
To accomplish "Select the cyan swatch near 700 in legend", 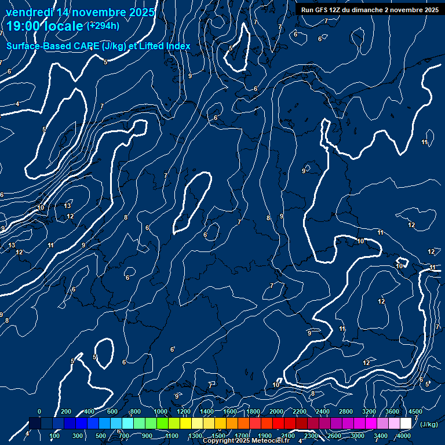I will [127, 424].
